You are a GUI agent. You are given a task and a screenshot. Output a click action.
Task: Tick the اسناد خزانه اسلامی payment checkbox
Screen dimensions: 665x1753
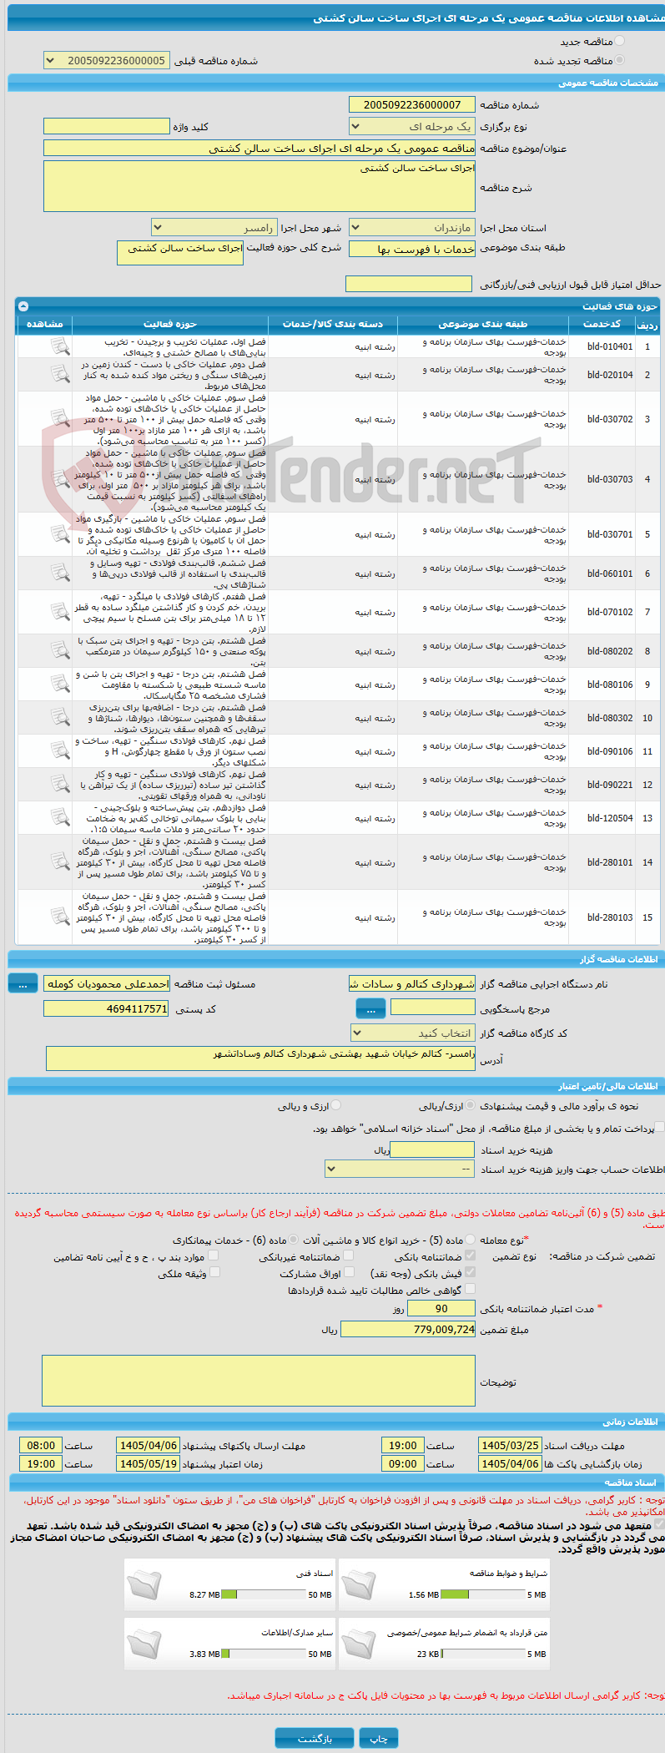click(659, 1127)
